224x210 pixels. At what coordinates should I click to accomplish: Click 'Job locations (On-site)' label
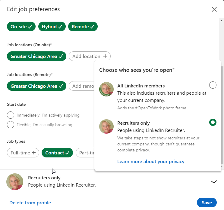coord(29,45)
